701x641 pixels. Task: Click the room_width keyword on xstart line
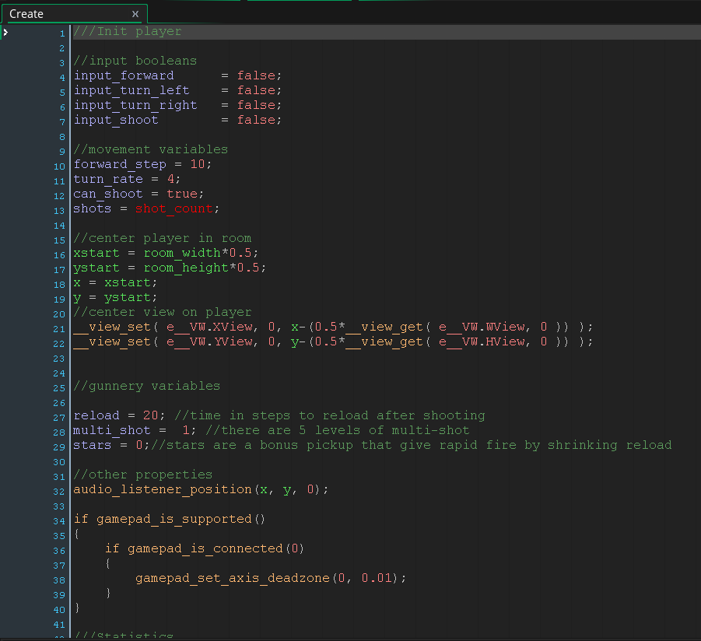(182, 253)
